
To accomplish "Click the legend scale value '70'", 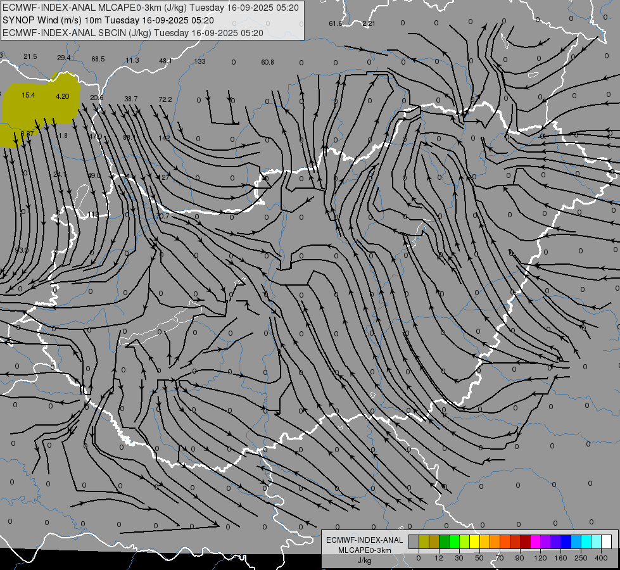I will 500,558.
